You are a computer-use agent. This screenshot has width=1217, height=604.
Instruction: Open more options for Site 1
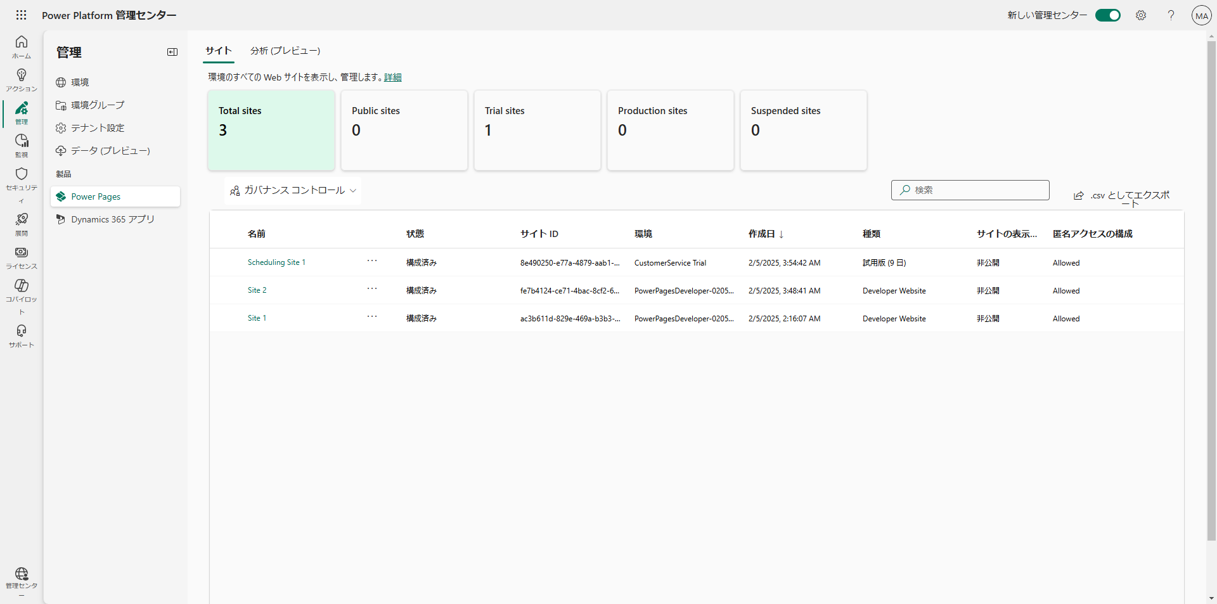(372, 317)
